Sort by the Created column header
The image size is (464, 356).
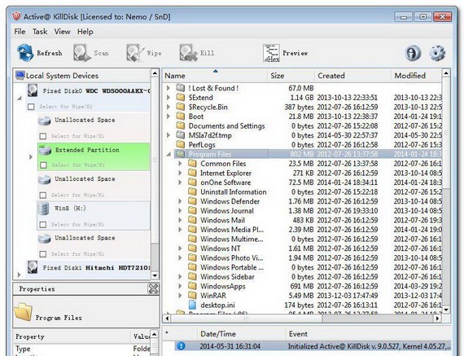pyautogui.click(x=352, y=76)
